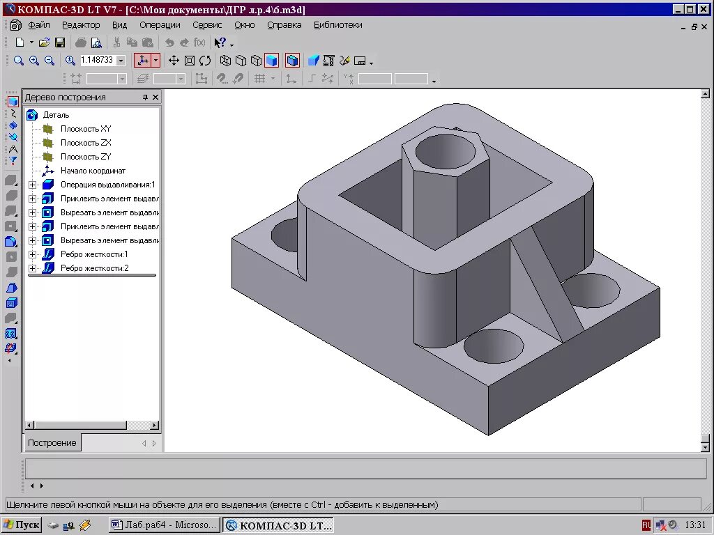
Task: Select the zoom window magnifier tool
Action: [x=19, y=61]
